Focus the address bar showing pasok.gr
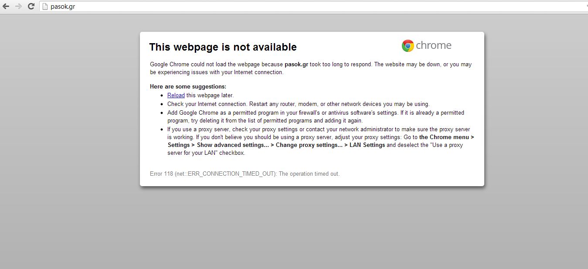 click(x=262, y=7)
